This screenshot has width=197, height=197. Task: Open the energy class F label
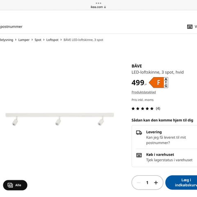pos(158,82)
